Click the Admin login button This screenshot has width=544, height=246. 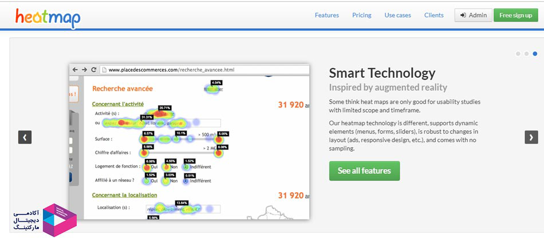click(x=473, y=15)
